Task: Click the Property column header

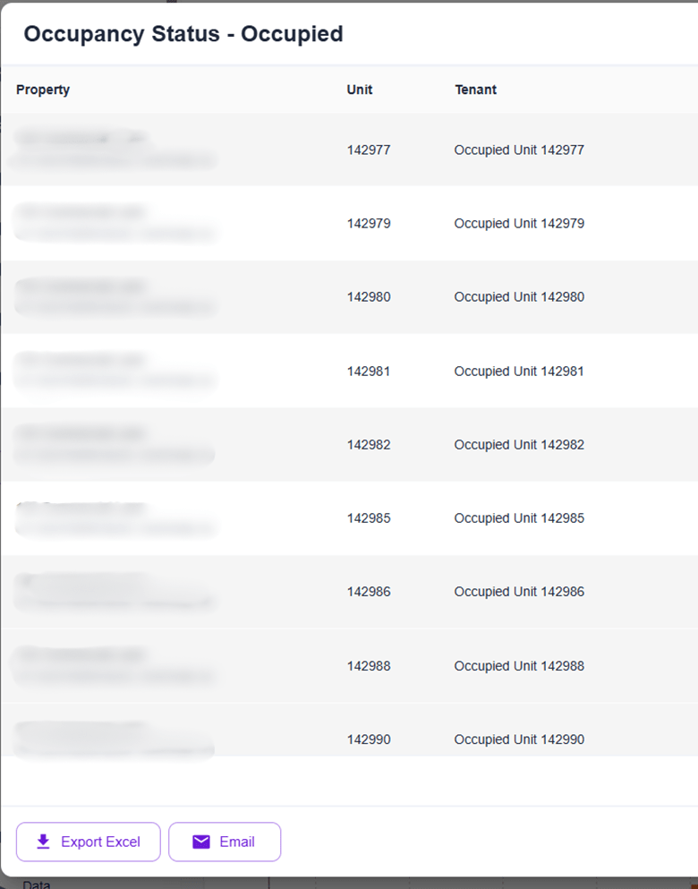Action: tap(43, 90)
